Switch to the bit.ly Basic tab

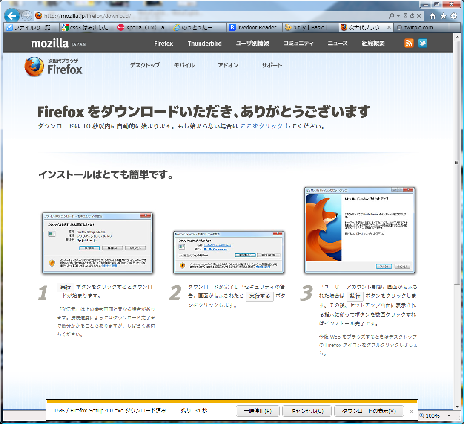point(310,27)
